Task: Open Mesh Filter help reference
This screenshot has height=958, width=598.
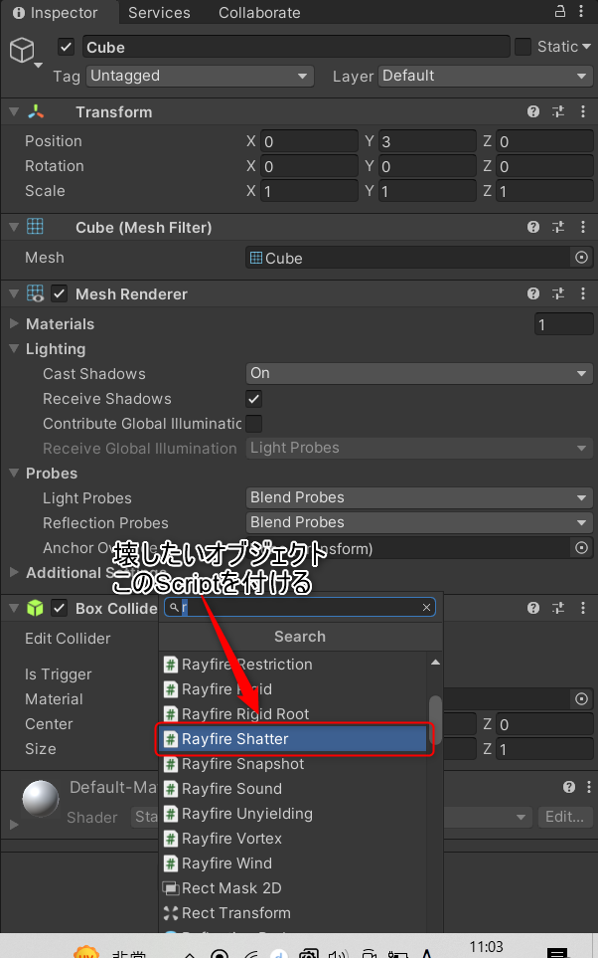Action: point(533,227)
